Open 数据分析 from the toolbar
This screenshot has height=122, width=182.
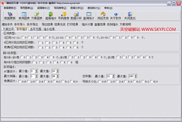76,16
